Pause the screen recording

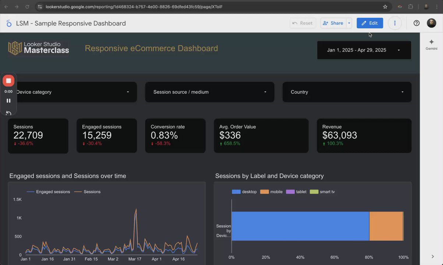pyautogui.click(x=8, y=100)
